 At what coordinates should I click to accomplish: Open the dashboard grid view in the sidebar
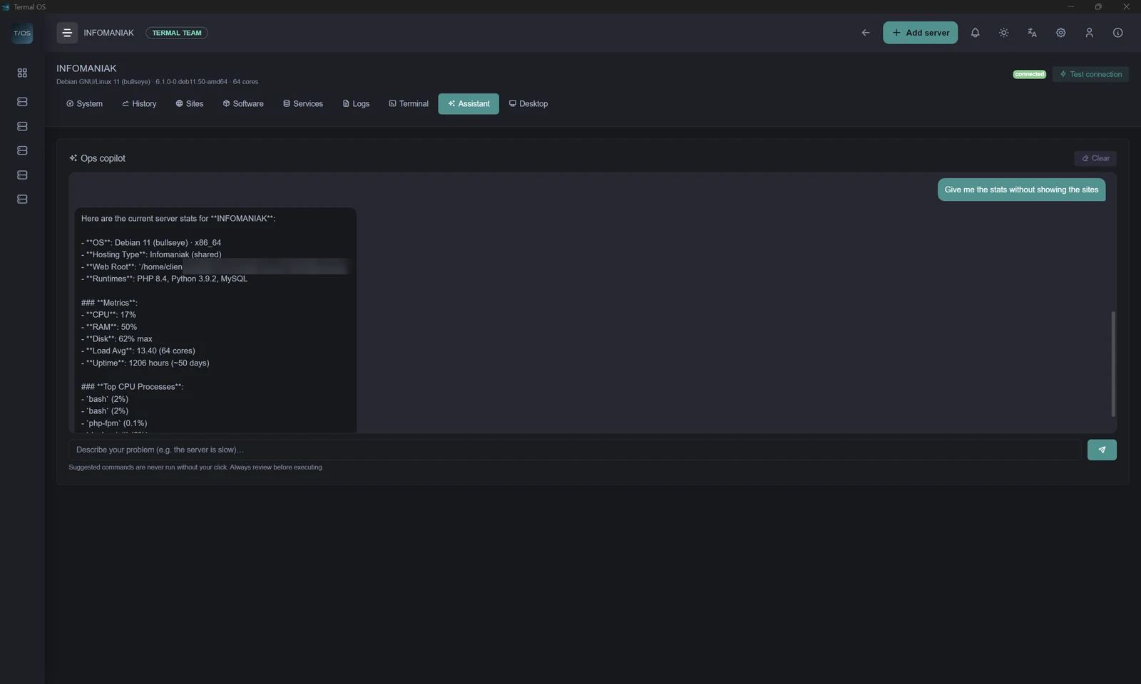coord(22,73)
